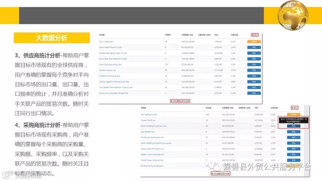The height and width of the screenshot is (181, 322).
Task: Click the 大数据分析 yellow heading banner
Action: (52, 38)
